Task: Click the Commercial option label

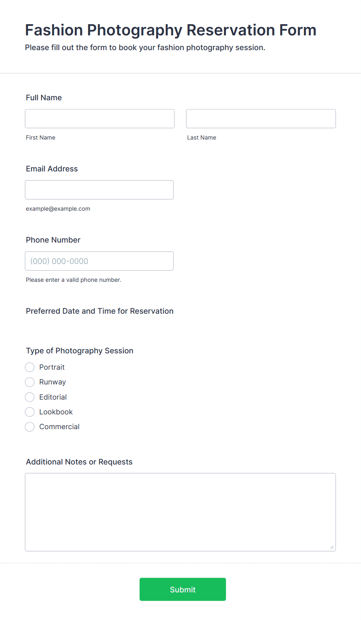Action: [x=59, y=427]
